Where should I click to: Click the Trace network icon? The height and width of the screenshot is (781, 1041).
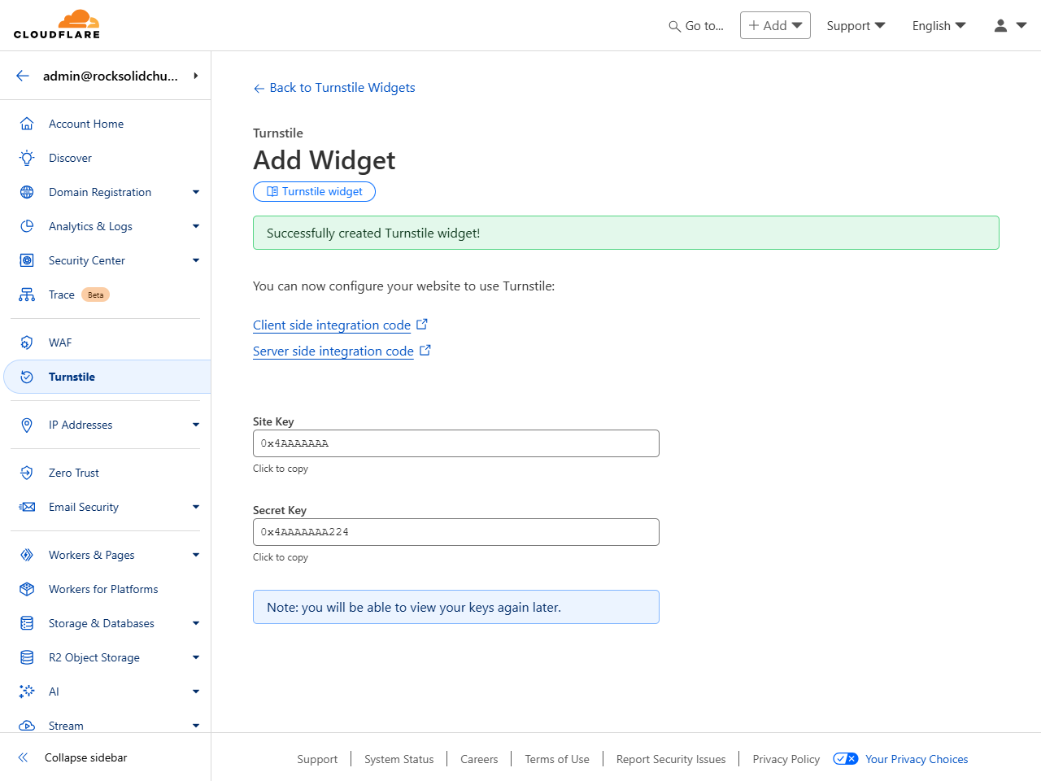pos(27,295)
